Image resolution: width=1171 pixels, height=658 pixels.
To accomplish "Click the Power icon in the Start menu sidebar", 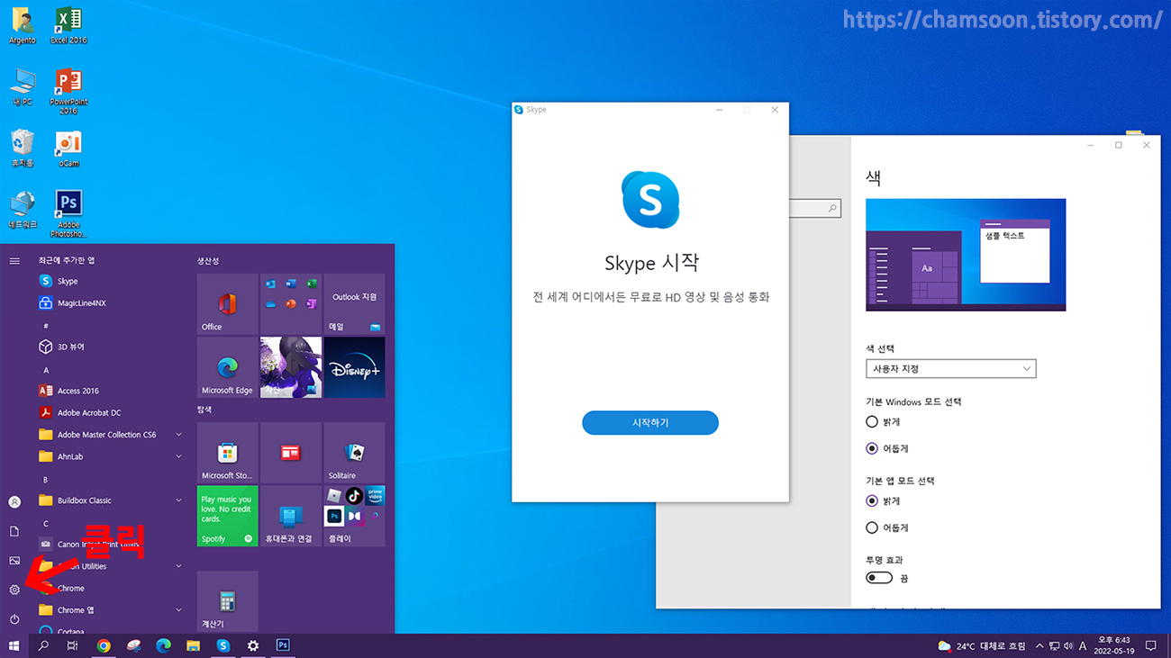I will coord(14,619).
